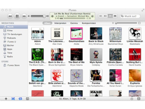Open the Adoro album cover

[38, 33]
